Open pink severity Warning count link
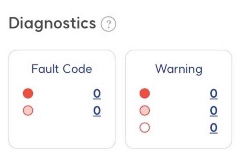 (214, 111)
